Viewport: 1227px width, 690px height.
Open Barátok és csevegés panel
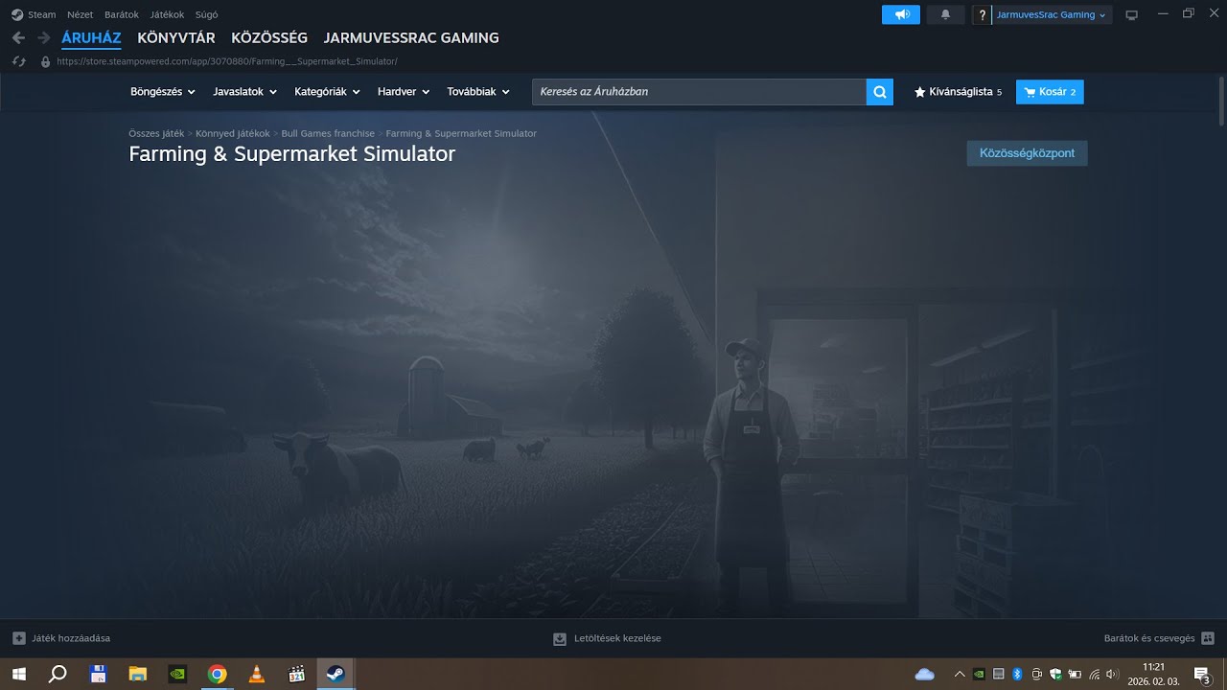pyautogui.click(x=1149, y=638)
